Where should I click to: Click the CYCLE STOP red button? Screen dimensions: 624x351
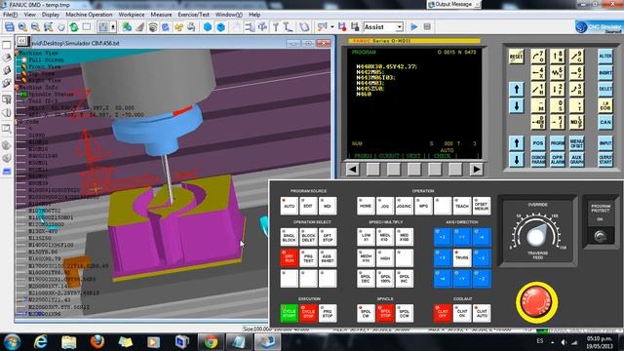point(308,313)
